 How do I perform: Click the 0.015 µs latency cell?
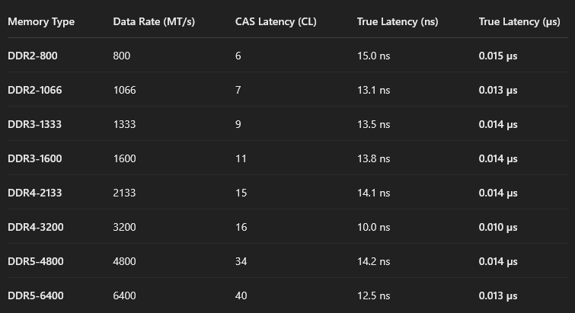498,56
